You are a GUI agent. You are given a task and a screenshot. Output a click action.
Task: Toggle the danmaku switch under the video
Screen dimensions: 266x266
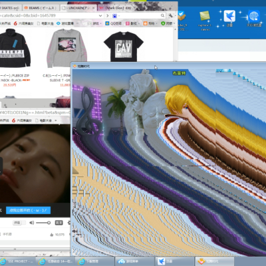click(x=19, y=223)
